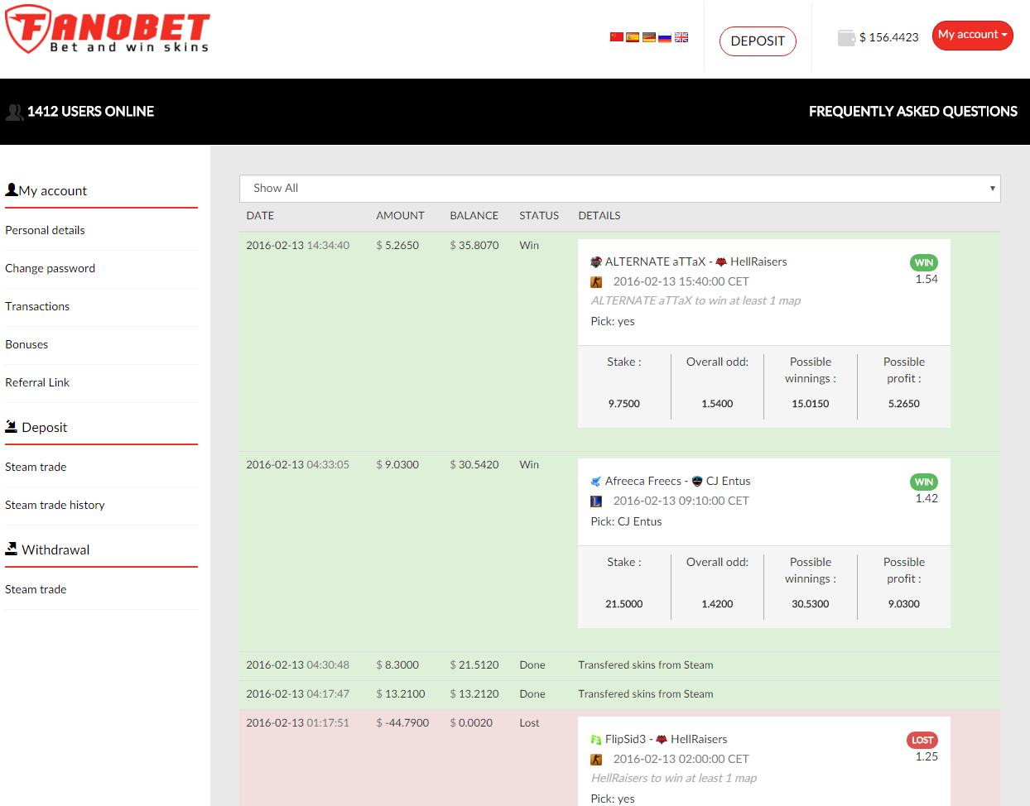Click the DETAILS column header
The image size is (1030, 806).
click(599, 215)
